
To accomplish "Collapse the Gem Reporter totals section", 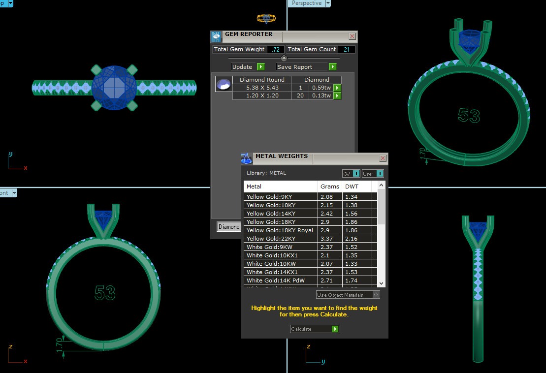I will [x=284, y=58].
